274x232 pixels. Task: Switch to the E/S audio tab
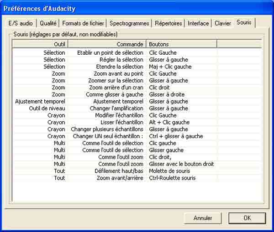(x=21, y=23)
